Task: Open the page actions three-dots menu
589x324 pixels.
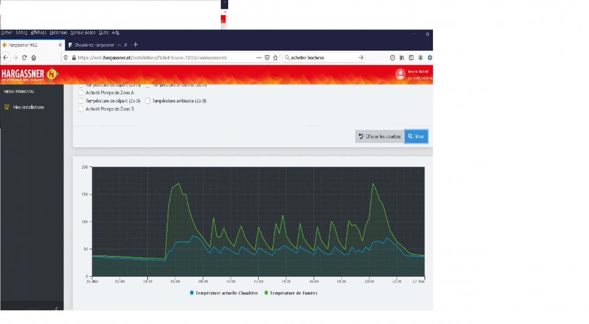Action: 259,58
